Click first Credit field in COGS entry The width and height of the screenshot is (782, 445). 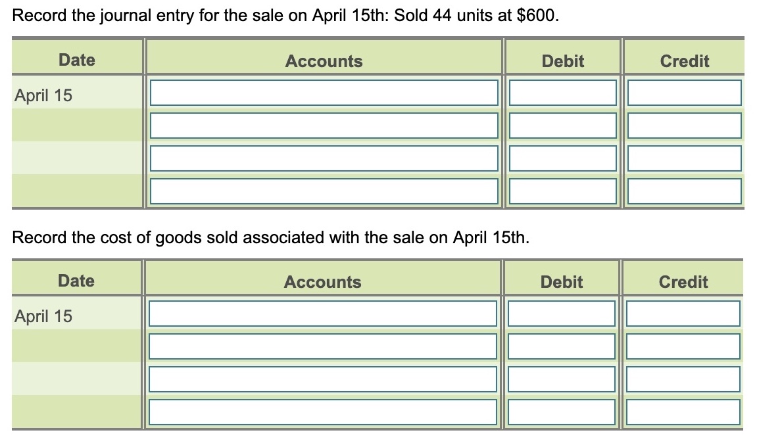coord(683,314)
